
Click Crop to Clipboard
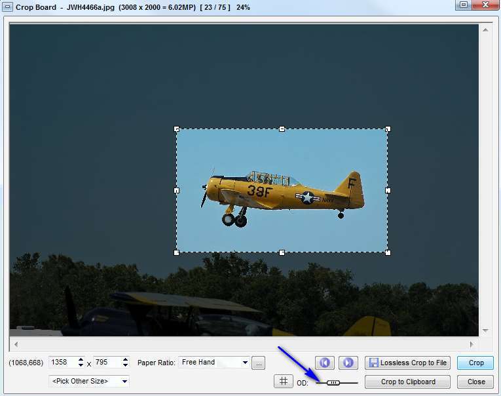point(408,382)
